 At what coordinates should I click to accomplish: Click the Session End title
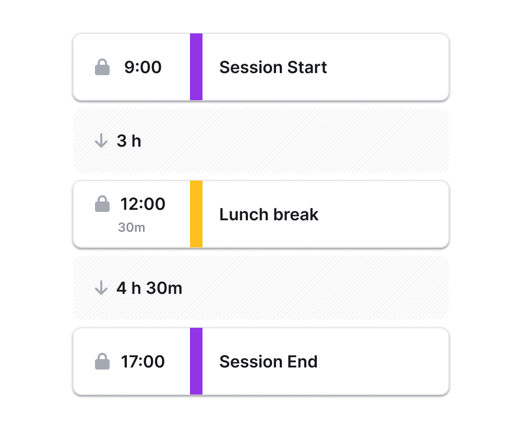pos(268,362)
